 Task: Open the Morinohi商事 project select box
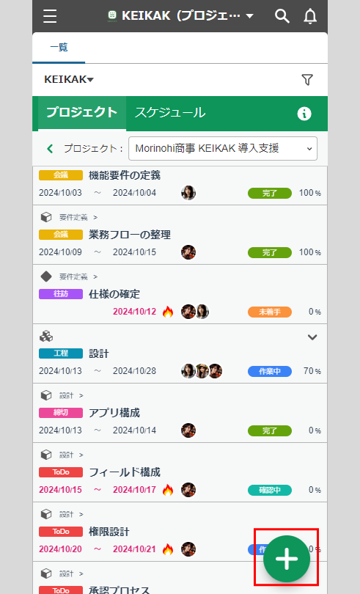click(x=223, y=148)
